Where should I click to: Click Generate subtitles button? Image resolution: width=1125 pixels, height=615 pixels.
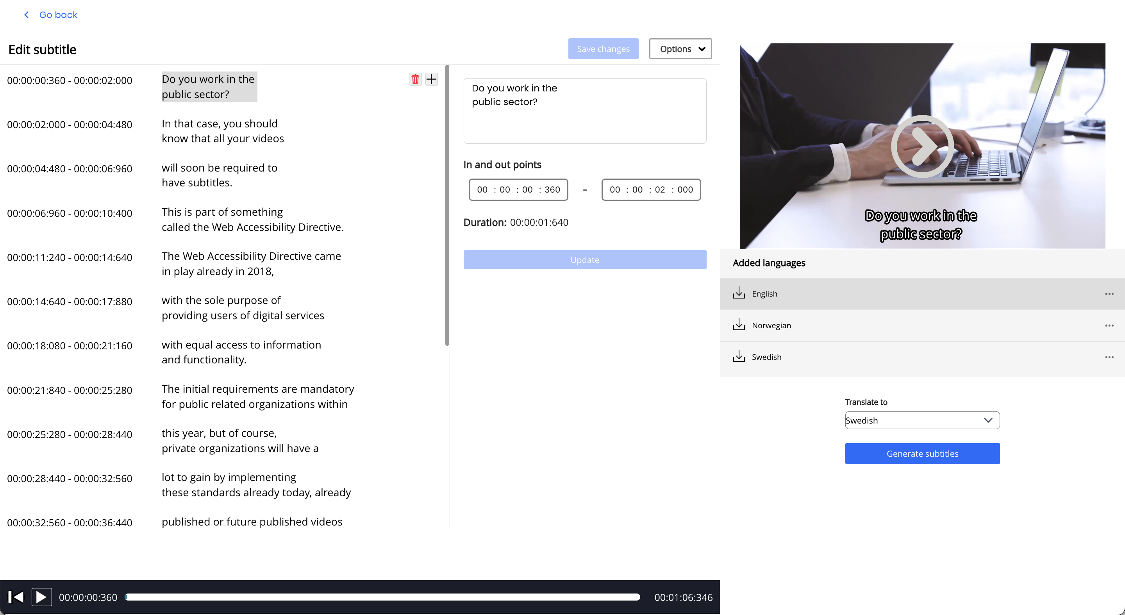[922, 453]
